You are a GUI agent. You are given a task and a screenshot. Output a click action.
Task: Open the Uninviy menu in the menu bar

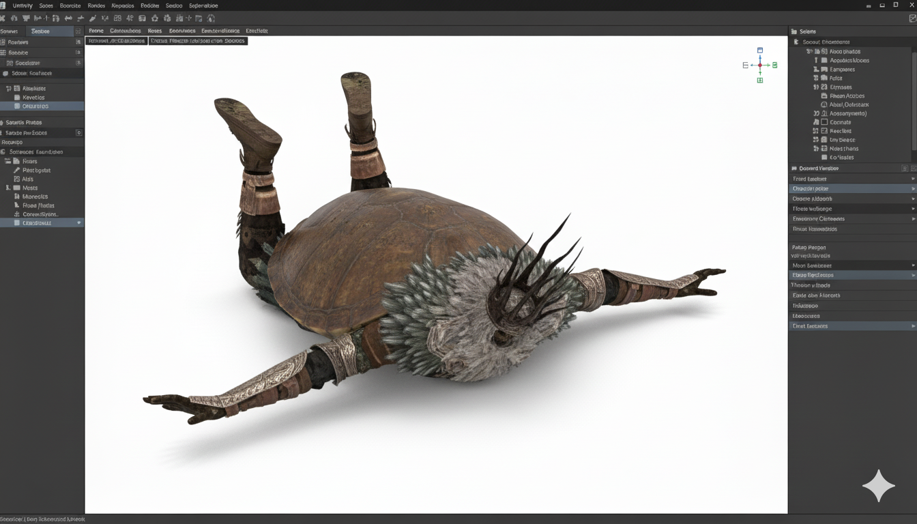tap(22, 5)
